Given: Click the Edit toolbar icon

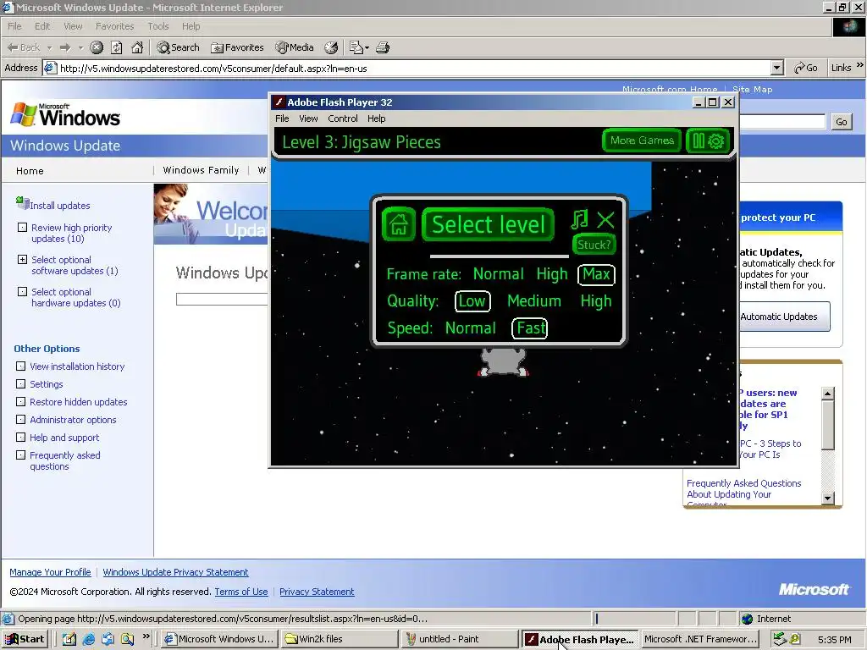Looking at the screenshot, I should [356, 47].
